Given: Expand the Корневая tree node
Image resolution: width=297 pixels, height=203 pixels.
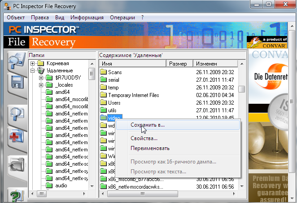Looking at the screenshot, I should [33, 63].
